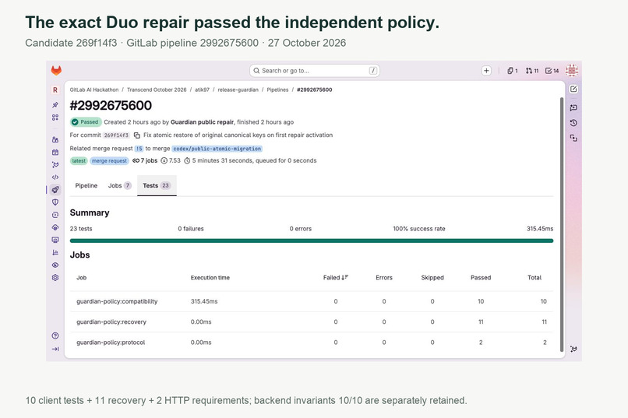This screenshot has height=418, width=628.
Task: Open merge requests counter showing 11
Action: [532, 71]
